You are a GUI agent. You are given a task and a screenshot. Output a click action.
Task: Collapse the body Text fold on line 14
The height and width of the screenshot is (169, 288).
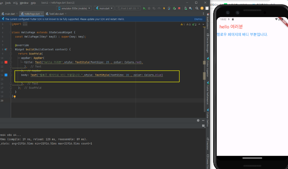[11, 75]
